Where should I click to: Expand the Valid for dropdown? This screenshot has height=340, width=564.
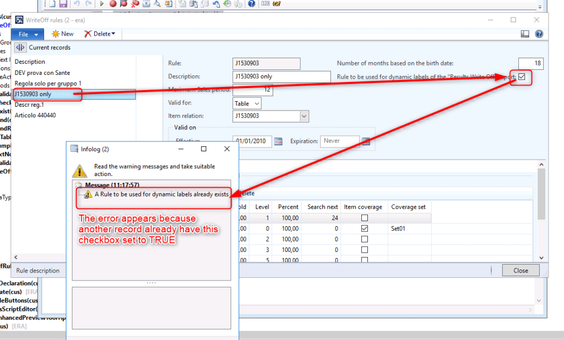pyautogui.click(x=256, y=103)
